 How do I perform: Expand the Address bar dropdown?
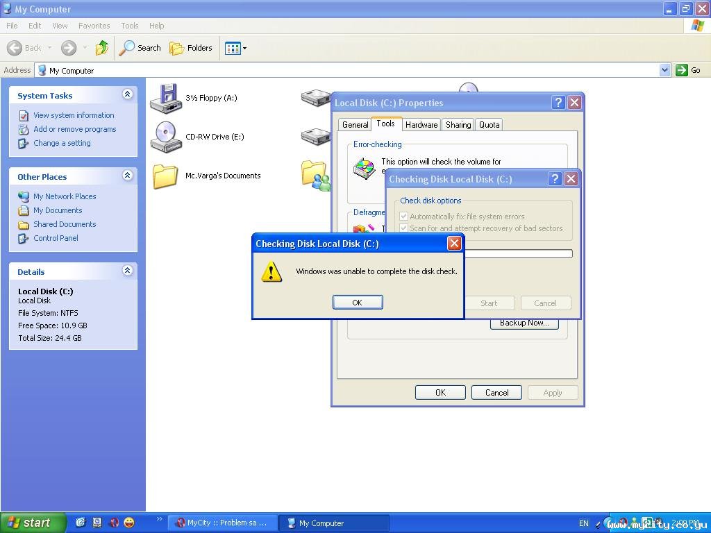click(664, 70)
